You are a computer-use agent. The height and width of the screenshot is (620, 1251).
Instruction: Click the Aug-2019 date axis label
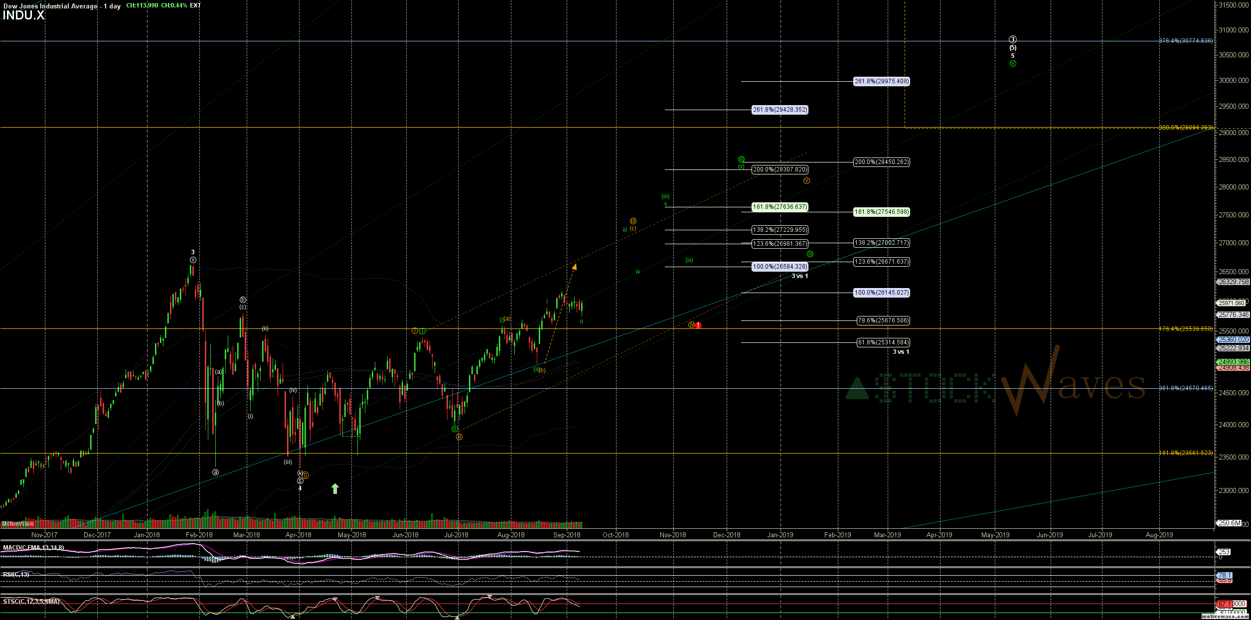1159,535
